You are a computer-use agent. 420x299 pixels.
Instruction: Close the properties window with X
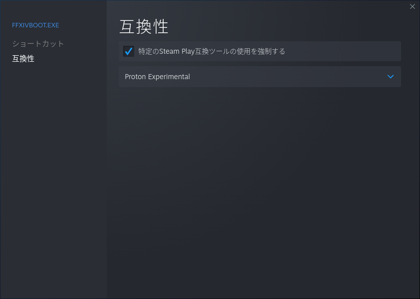412,6
